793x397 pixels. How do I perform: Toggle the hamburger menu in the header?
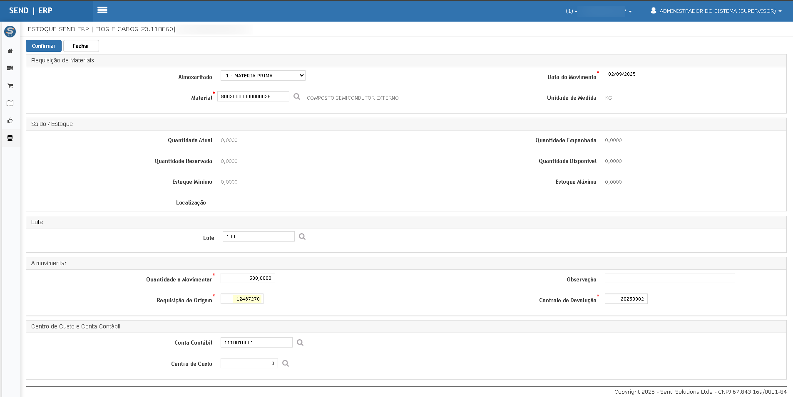click(x=102, y=10)
